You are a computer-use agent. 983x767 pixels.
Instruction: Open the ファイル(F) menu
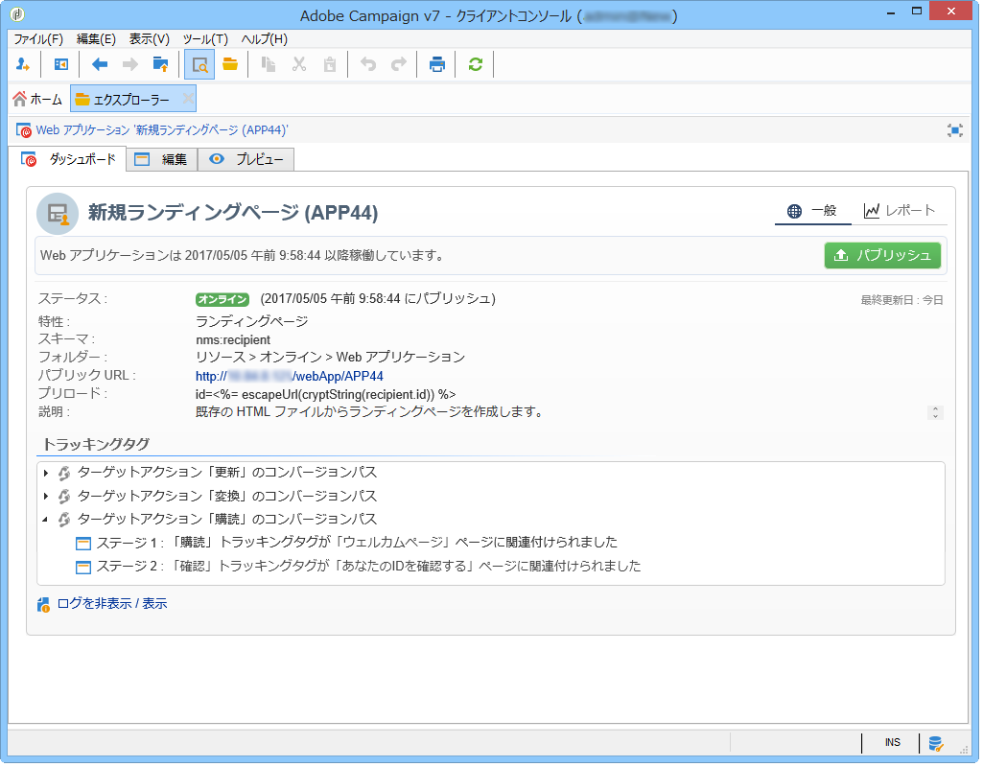38,39
